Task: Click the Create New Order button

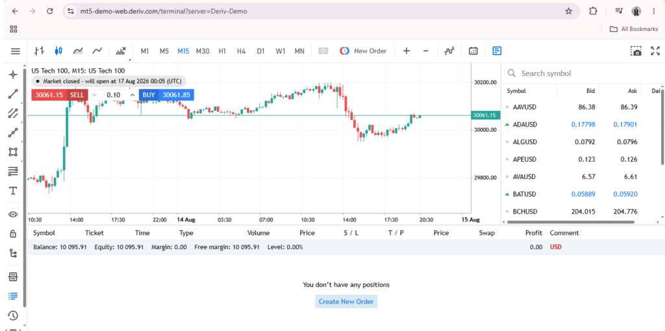Action: [x=346, y=302]
